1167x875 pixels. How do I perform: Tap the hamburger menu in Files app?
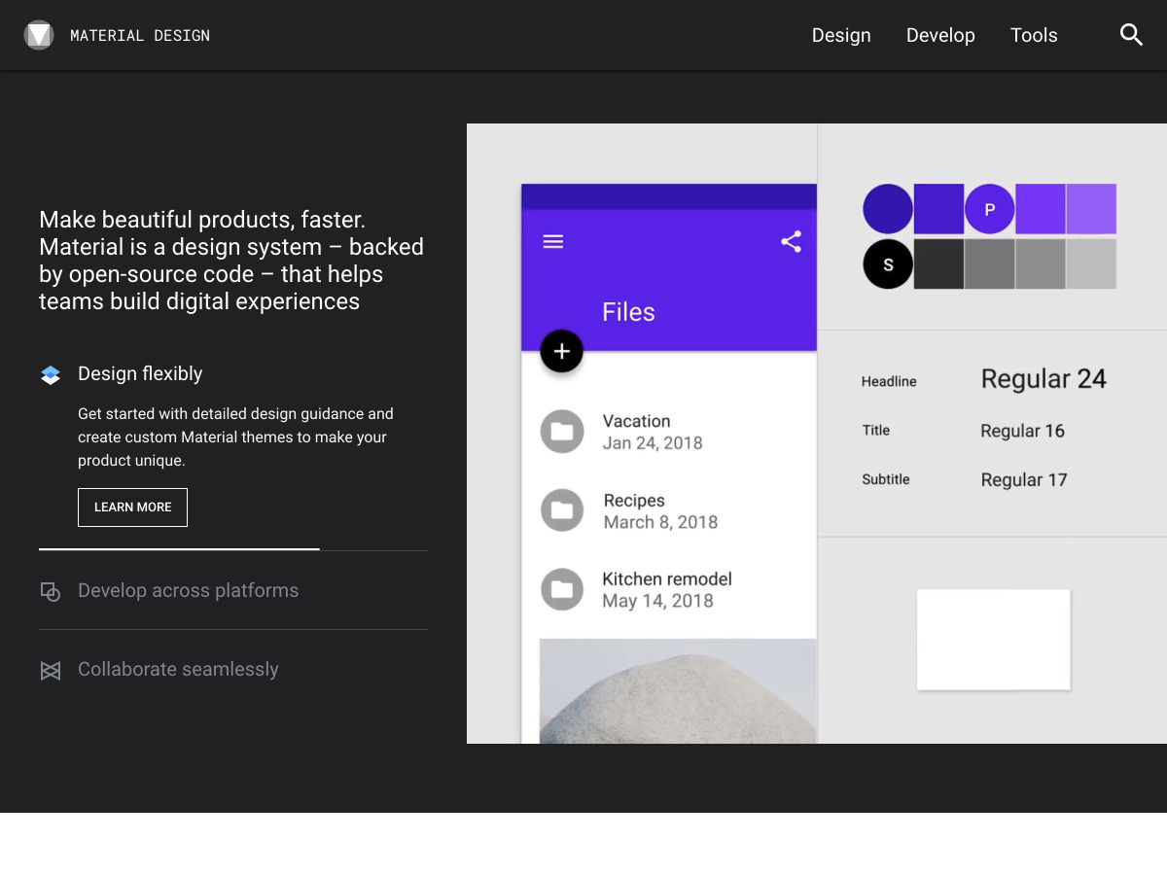coord(553,242)
